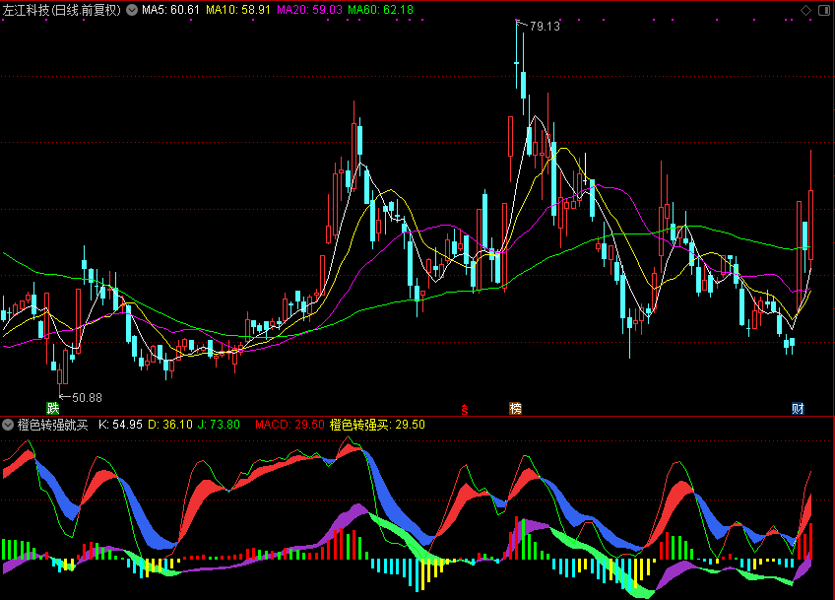
Task: Click the green MA60 indicator label
Action: click(381, 10)
